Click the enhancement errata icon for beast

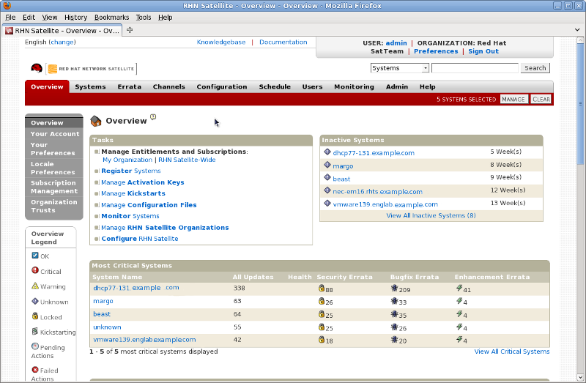(x=459, y=314)
